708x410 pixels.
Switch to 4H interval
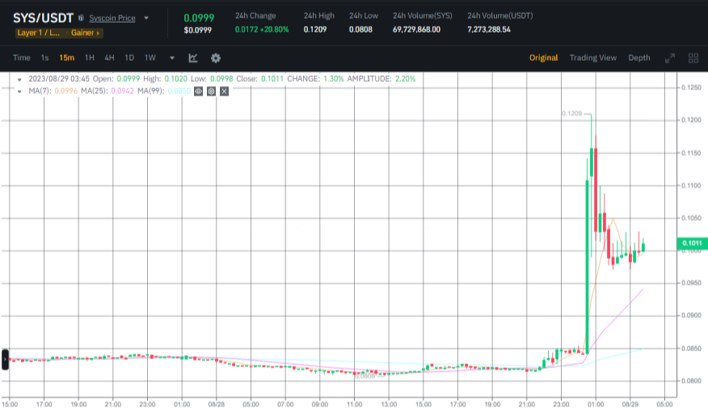tap(109, 57)
